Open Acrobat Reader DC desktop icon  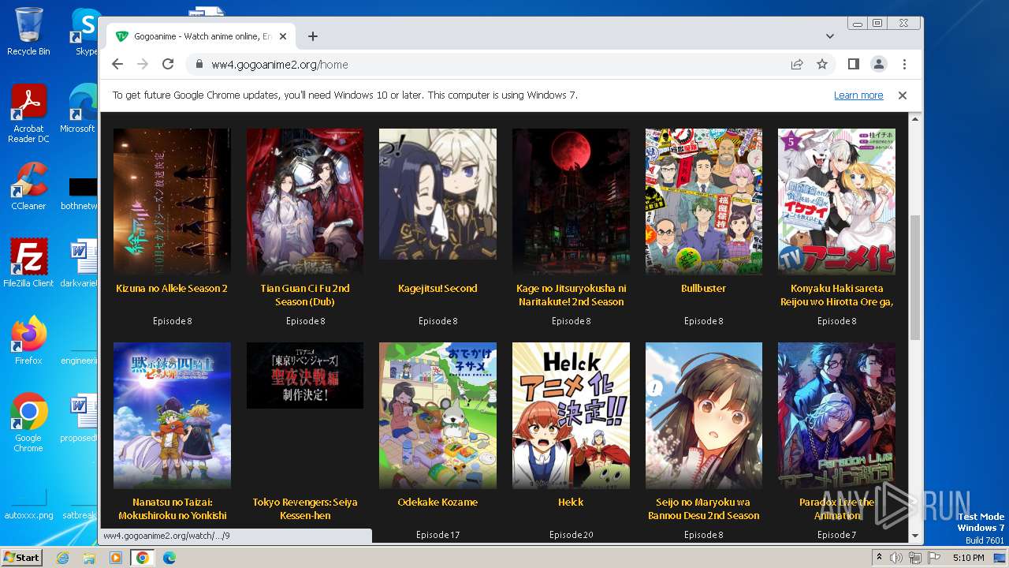click(28, 113)
